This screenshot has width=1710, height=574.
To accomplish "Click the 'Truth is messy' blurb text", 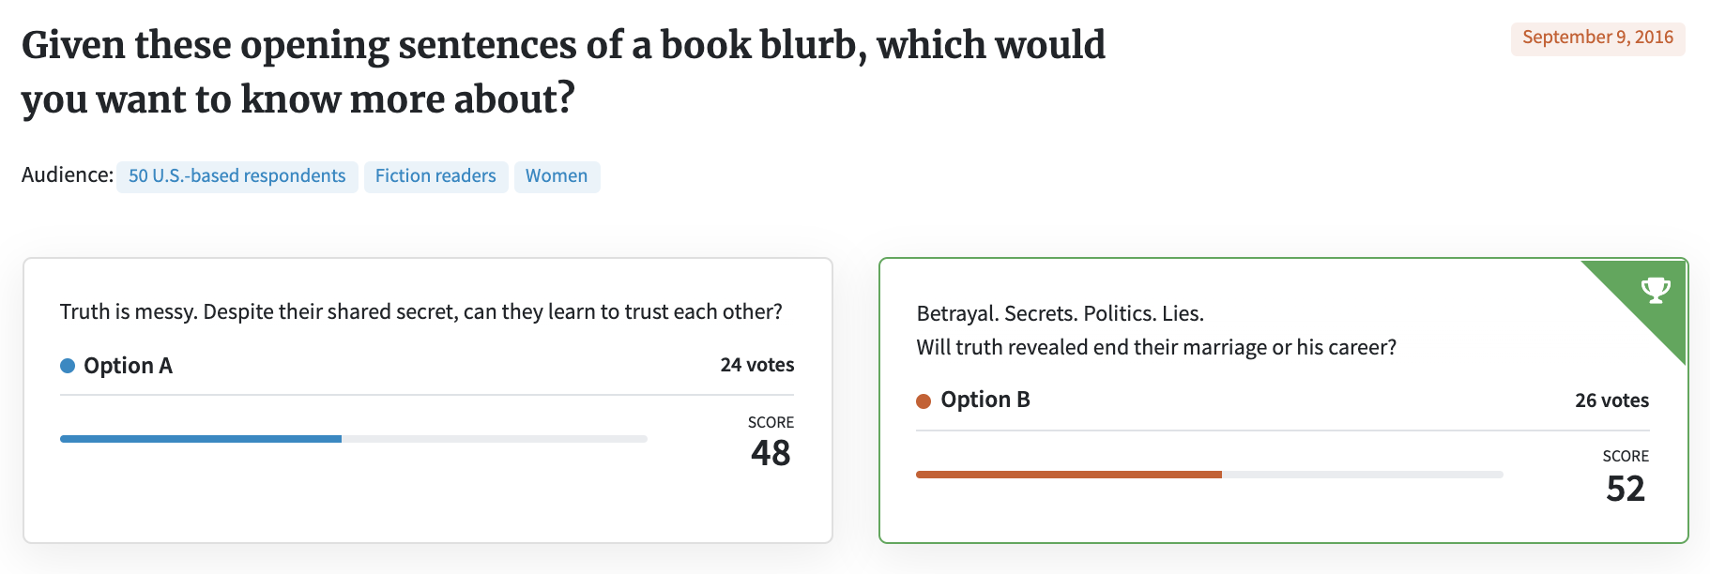I will [x=421, y=311].
